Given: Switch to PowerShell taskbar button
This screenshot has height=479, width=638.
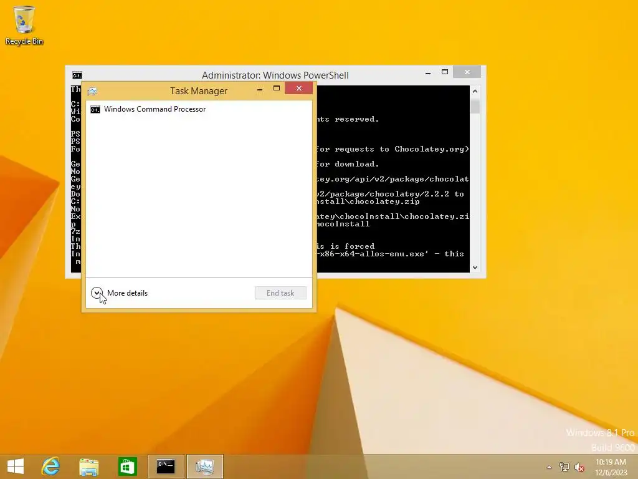Looking at the screenshot, I should point(166,467).
